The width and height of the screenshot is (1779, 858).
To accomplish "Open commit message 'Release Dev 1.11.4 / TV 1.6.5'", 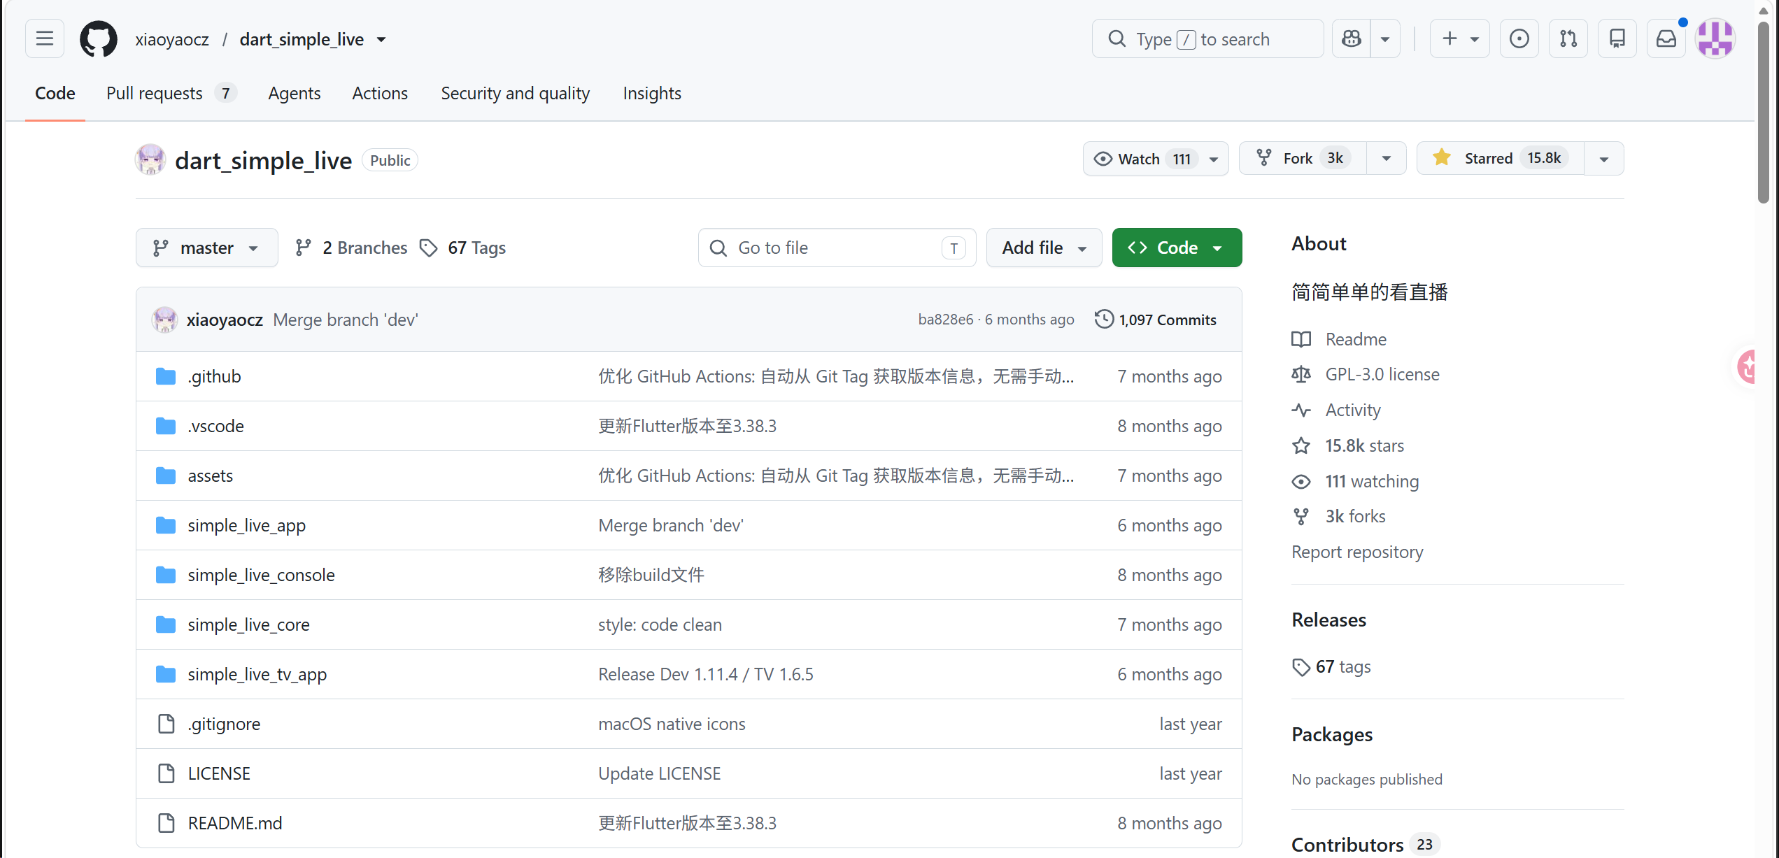I will [x=706, y=674].
